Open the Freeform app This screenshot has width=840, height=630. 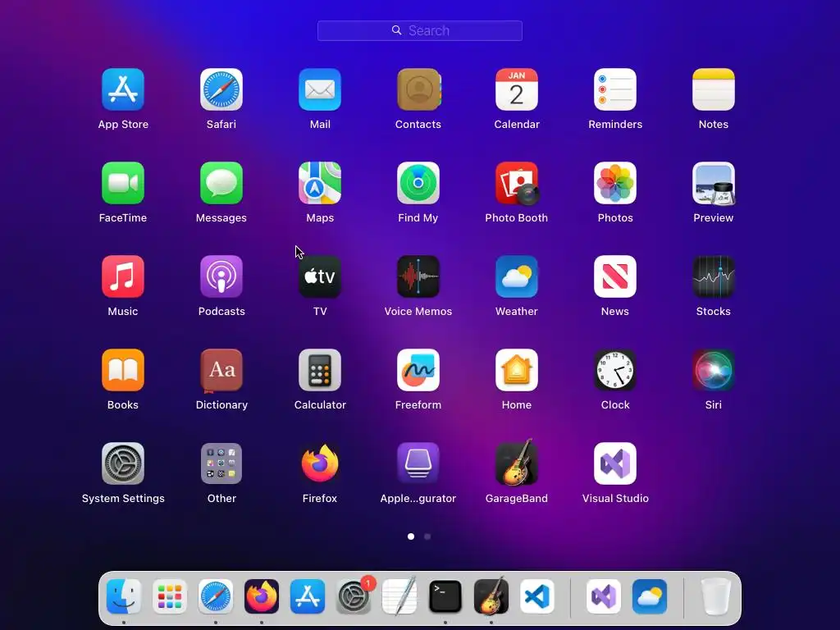tap(418, 370)
